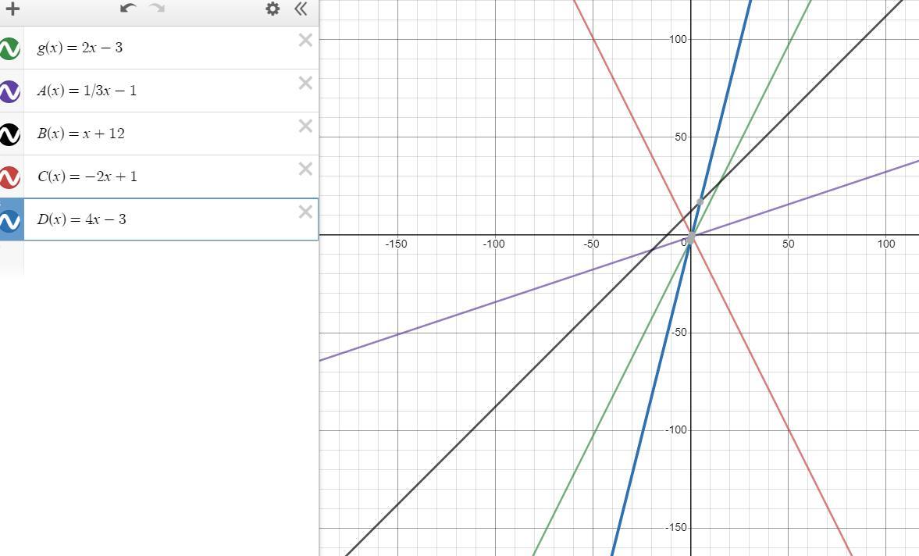This screenshot has height=556, width=919.
Task: Click the gray point near the origin
Action: [691, 238]
